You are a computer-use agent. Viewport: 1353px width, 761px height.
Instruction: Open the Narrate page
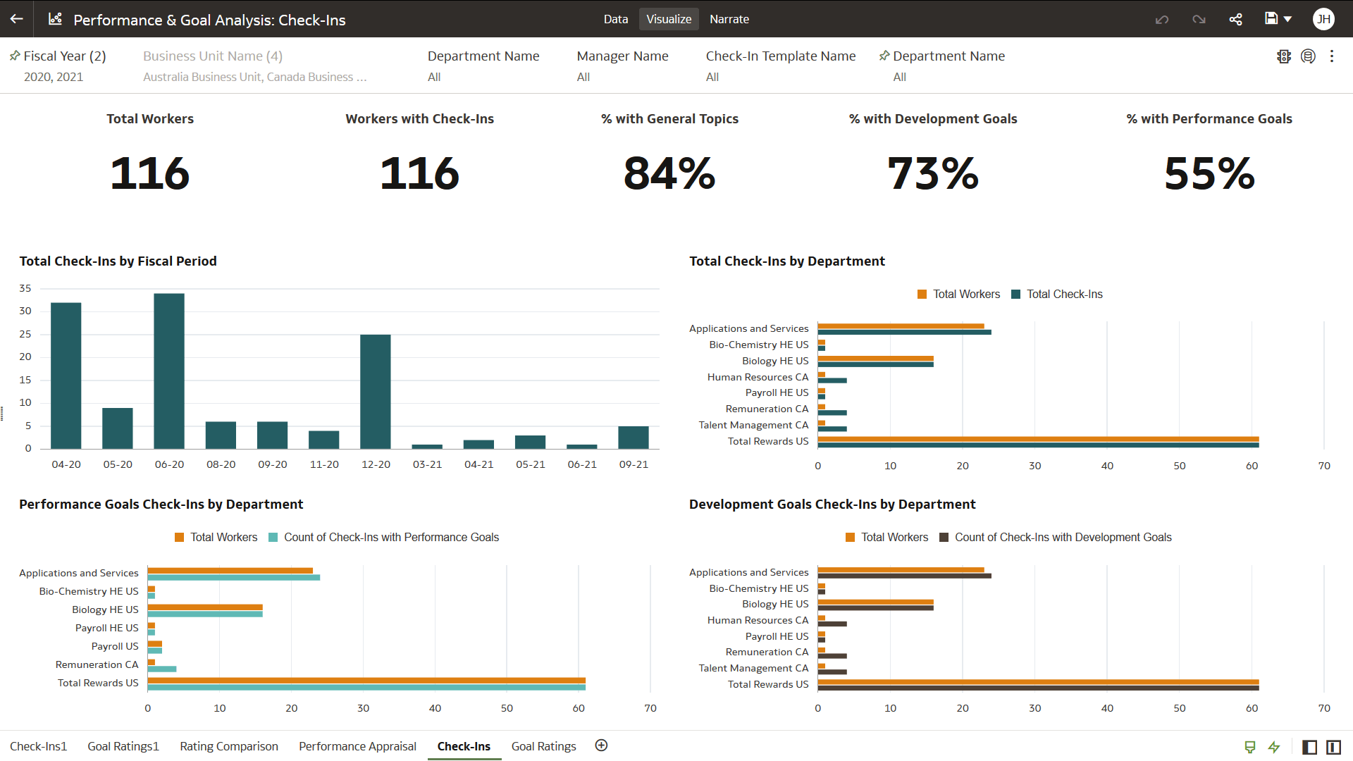[729, 19]
